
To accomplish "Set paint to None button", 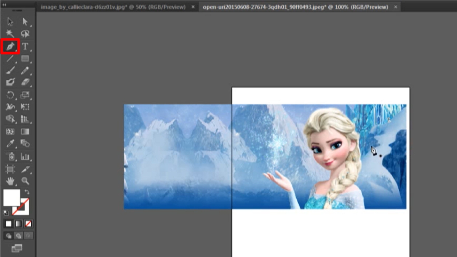I will [x=28, y=224].
